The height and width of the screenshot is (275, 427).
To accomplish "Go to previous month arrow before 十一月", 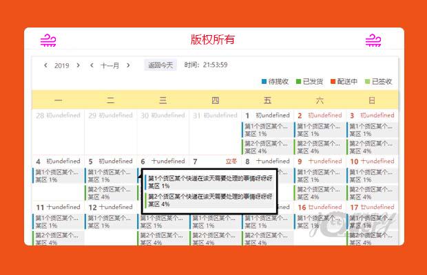I will click(x=92, y=66).
